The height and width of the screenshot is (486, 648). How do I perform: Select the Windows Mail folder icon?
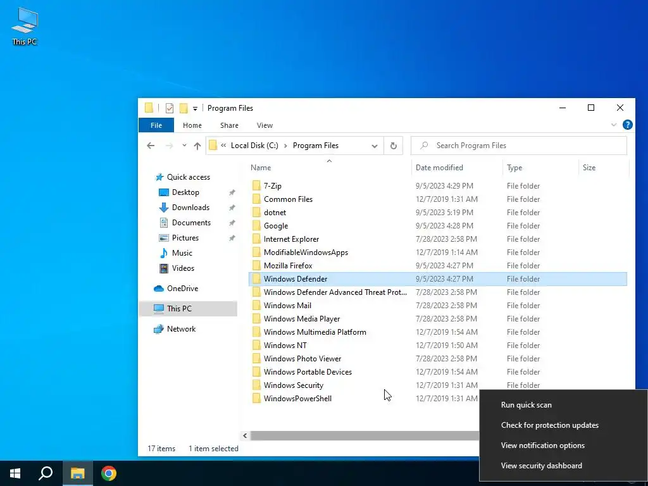tap(256, 306)
